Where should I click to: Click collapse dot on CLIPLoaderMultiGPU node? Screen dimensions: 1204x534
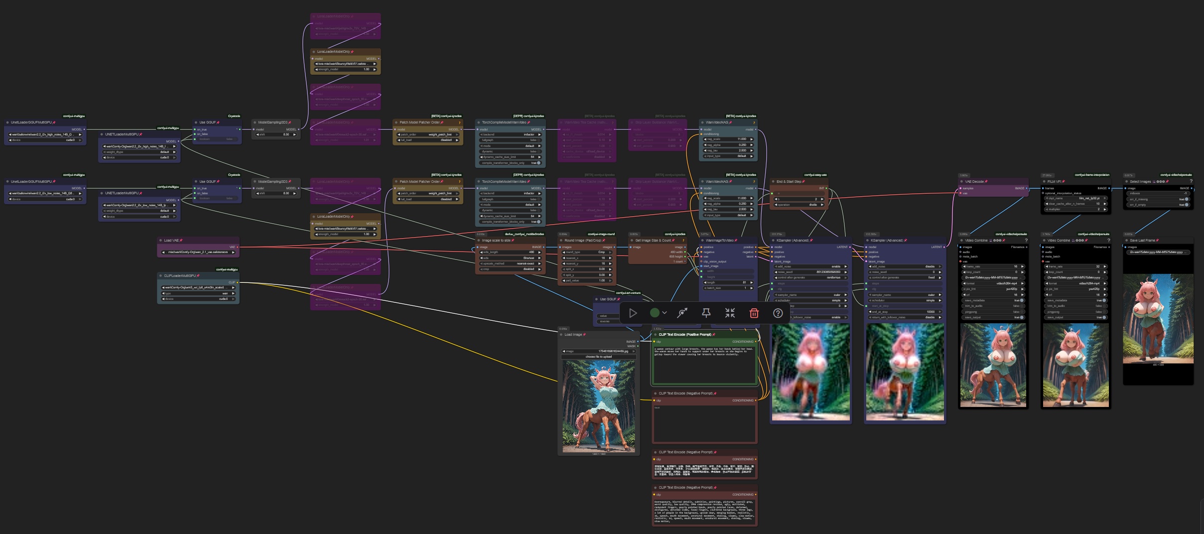coord(160,275)
